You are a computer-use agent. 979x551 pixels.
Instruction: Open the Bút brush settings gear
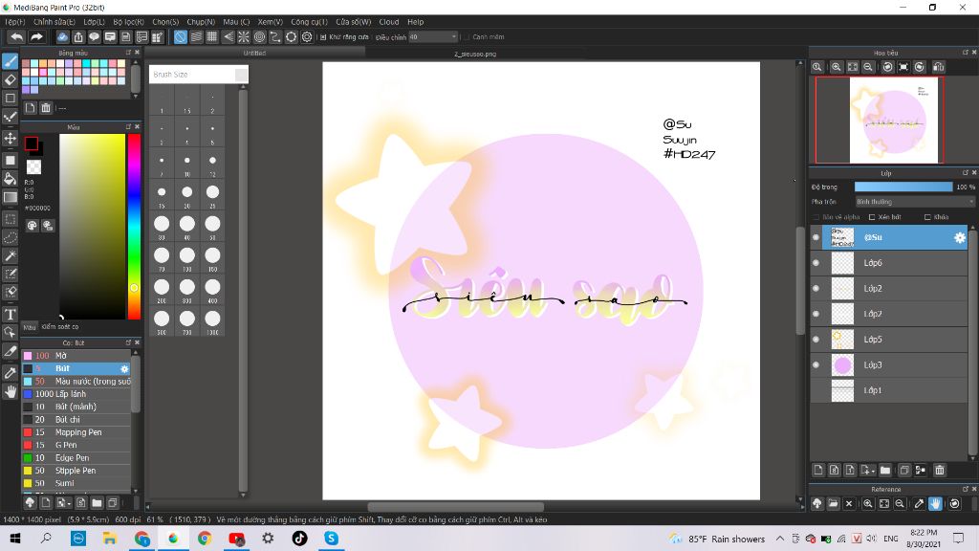click(124, 368)
